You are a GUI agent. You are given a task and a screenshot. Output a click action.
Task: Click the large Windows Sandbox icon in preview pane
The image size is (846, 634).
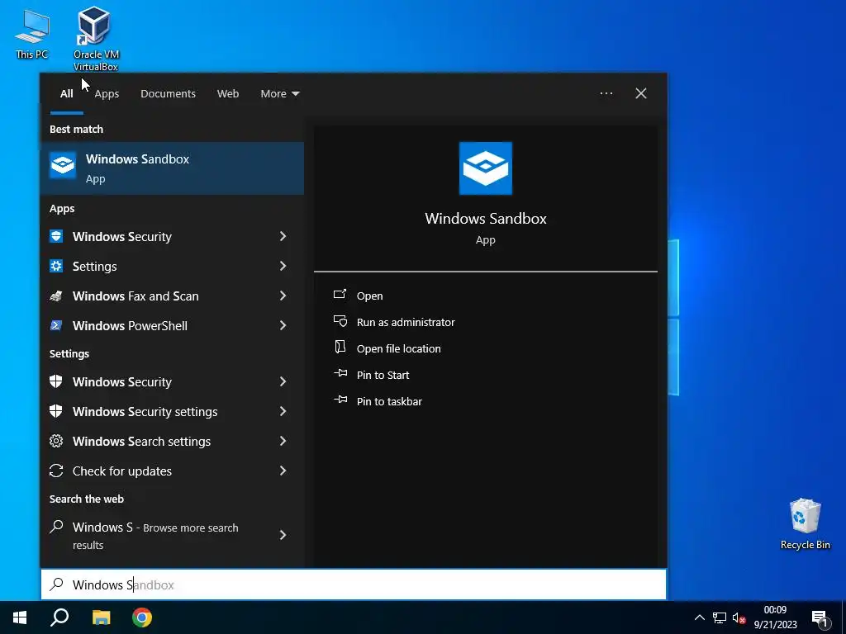486,168
